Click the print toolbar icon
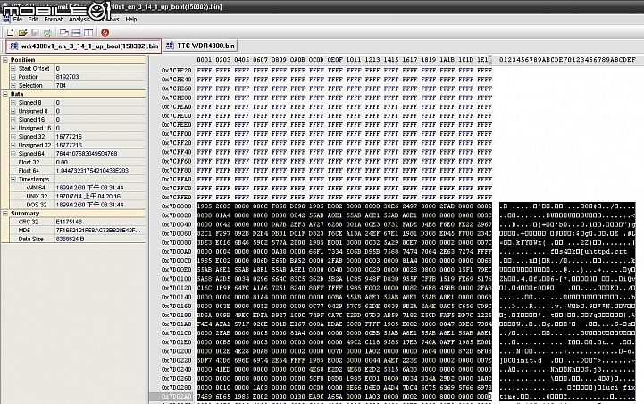This screenshot has height=404, width=644. 47,32
